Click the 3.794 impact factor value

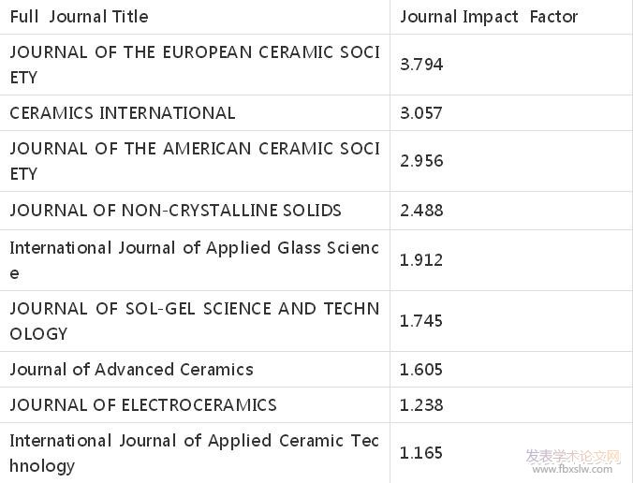click(421, 65)
